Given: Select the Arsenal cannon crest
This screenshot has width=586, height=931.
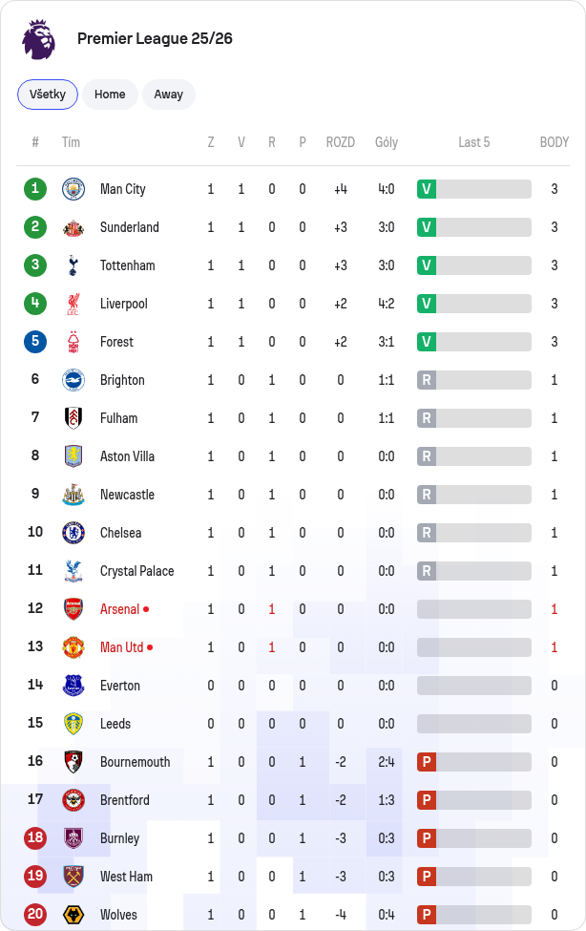Looking at the screenshot, I should pos(73,609).
